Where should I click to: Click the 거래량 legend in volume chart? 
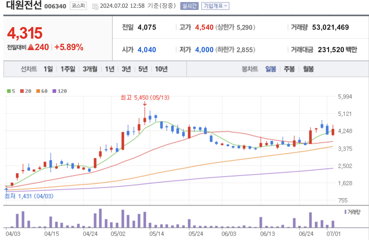[x=353, y=212]
